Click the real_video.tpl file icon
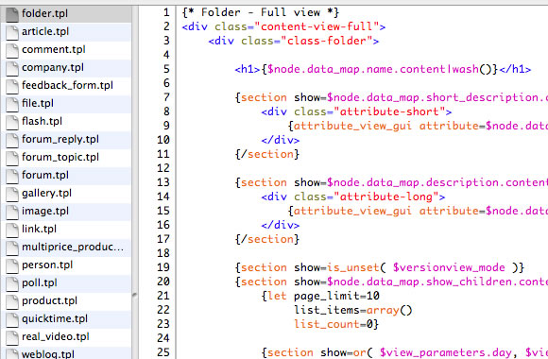This screenshot has width=548, height=359. (x=12, y=337)
